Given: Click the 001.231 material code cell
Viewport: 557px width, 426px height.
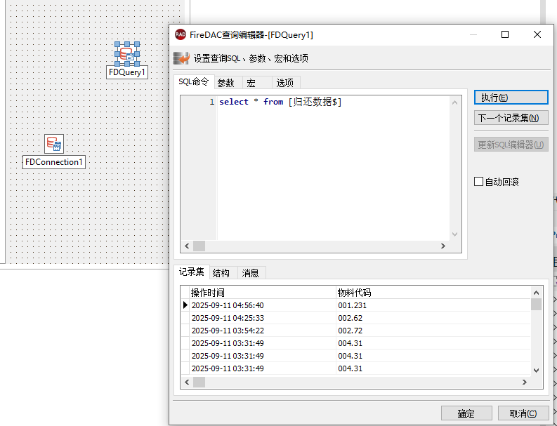Looking at the screenshot, I should tap(433, 305).
